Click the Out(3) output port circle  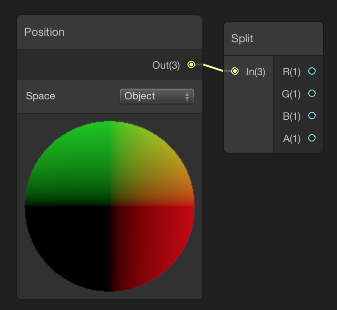click(191, 65)
